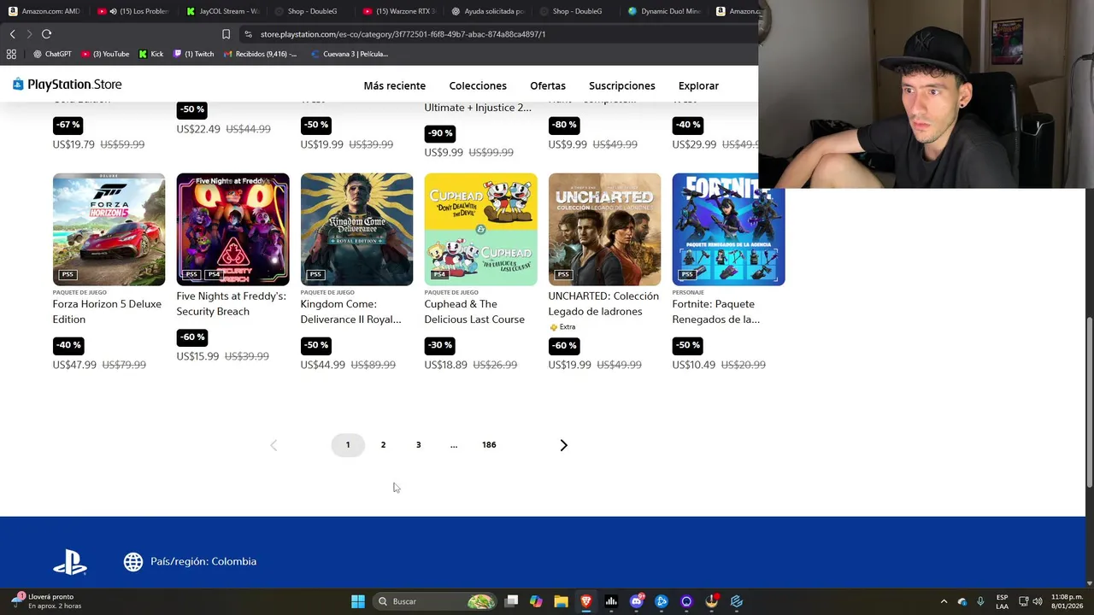Open UNCHARTED collection cover image
This screenshot has height=615, width=1094.
[x=604, y=229]
